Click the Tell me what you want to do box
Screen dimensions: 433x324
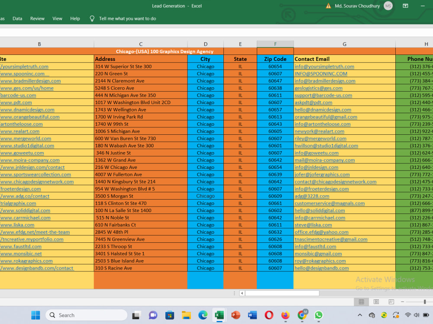tap(127, 19)
